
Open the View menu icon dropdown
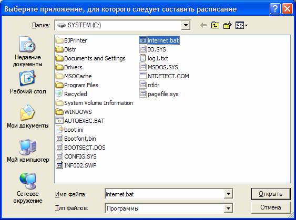[241, 25]
